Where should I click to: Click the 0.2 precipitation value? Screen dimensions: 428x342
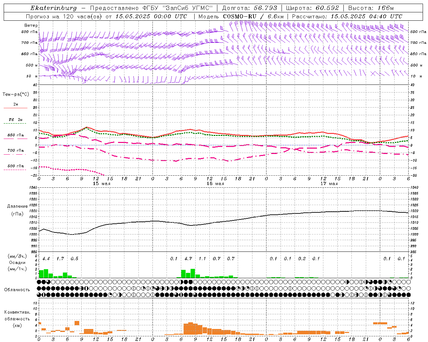coord(302,259)
